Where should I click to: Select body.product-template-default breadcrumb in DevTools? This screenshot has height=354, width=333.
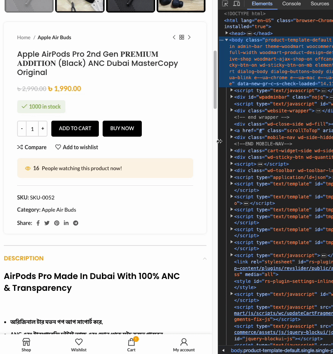click(x=282, y=351)
